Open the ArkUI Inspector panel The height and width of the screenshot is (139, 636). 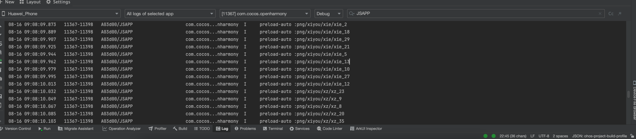366,129
